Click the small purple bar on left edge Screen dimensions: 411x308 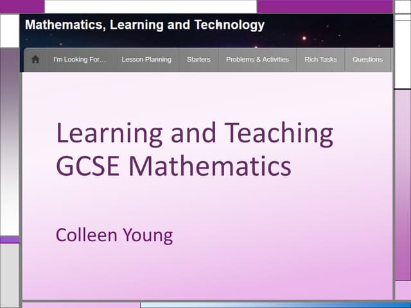(x=9, y=239)
